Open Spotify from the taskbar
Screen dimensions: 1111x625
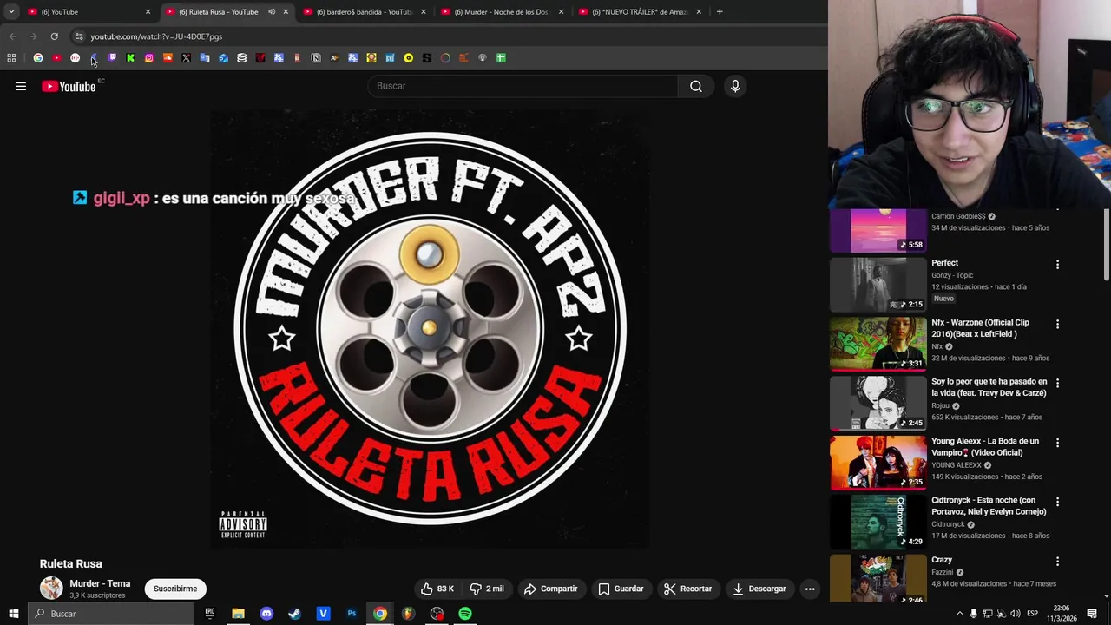coord(465,614)
